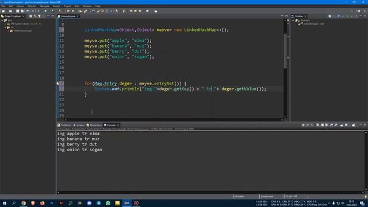The image size is (368, 207).
Task: Collapse the src folder node
Action: click(5, 27)
